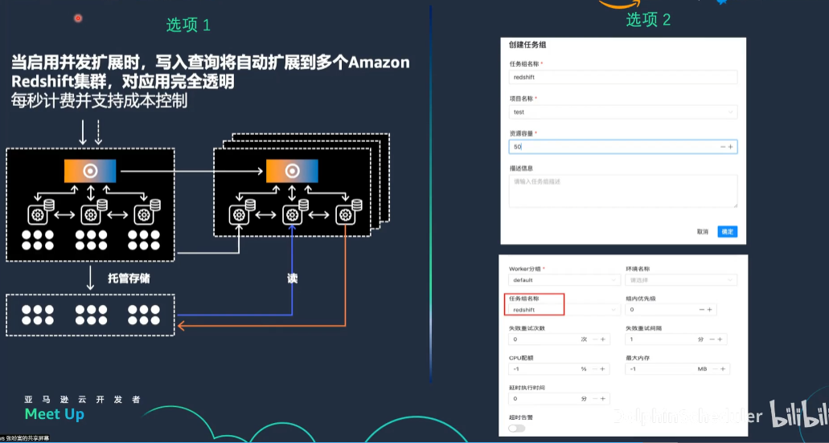
Task: Click the 创建任务组 dialog title
Action: (x=527, y=45)
